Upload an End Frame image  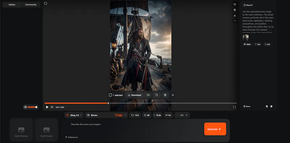[x=46, y=130]
